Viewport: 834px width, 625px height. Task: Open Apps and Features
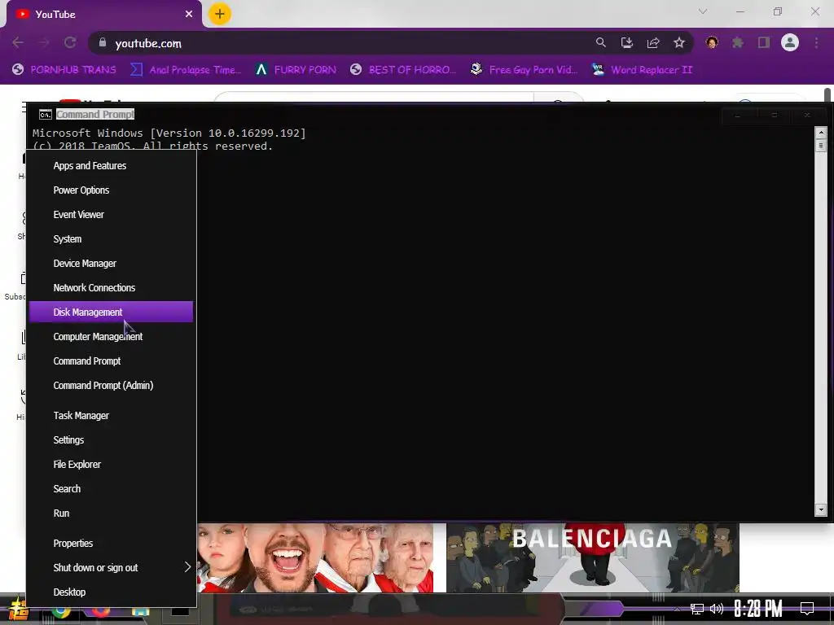click(111, 166)
